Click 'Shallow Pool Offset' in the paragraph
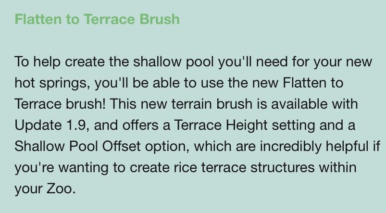Screen dimensions: 386x213 [x=77, y=146]
